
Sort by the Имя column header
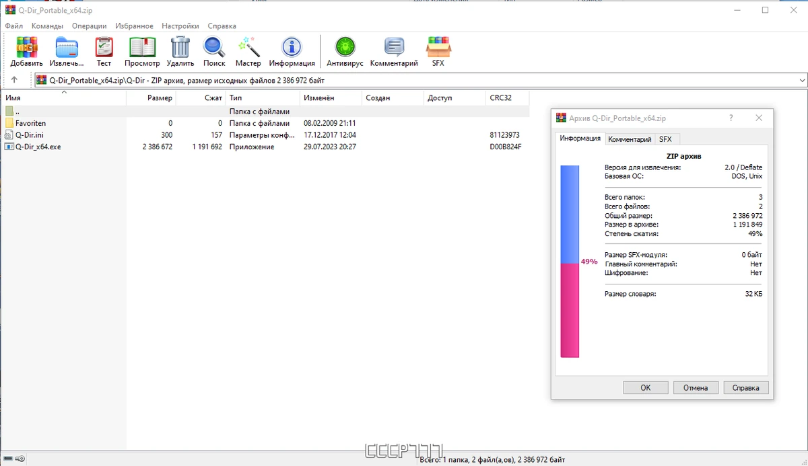63,98
